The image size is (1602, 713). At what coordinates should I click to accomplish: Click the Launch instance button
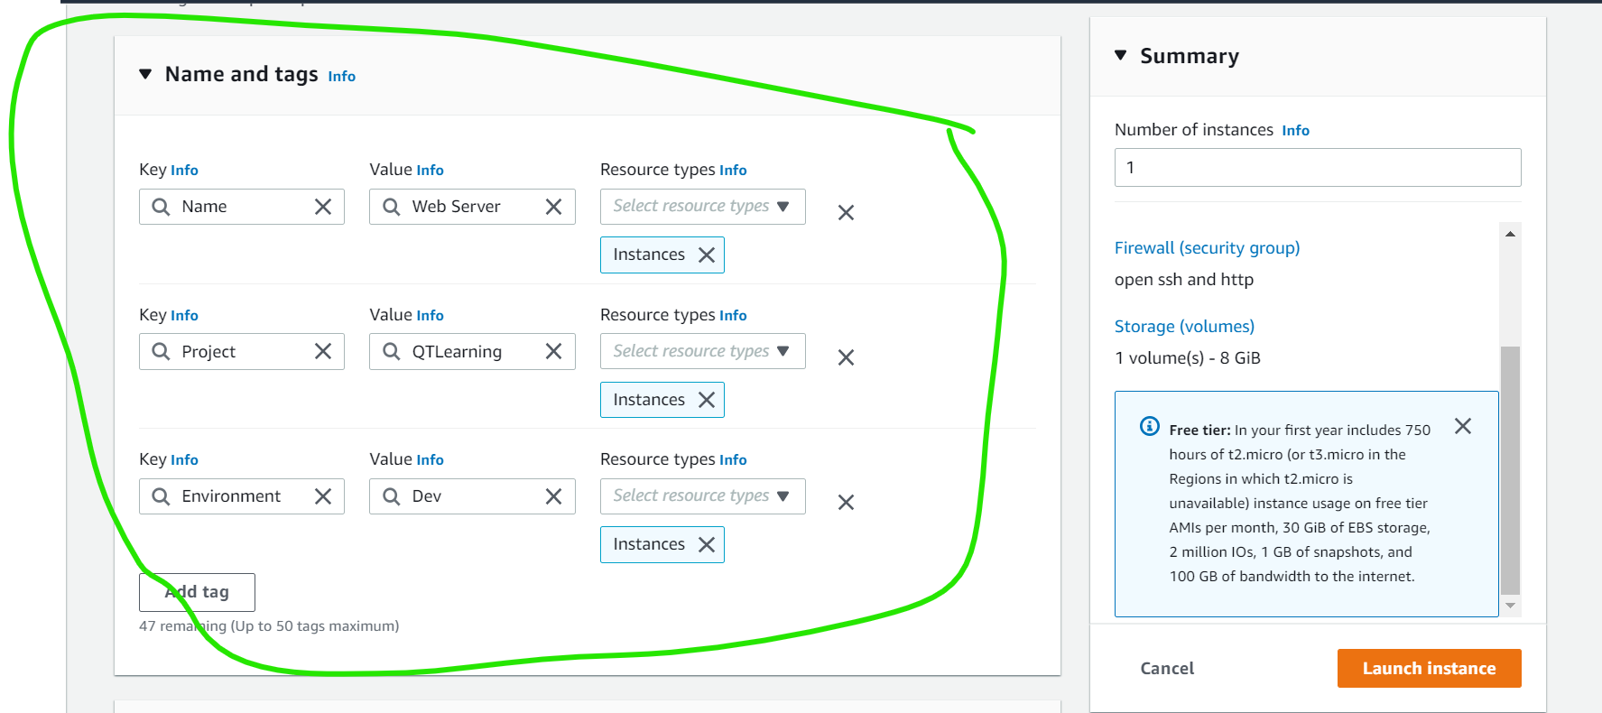click(1429, 668)
